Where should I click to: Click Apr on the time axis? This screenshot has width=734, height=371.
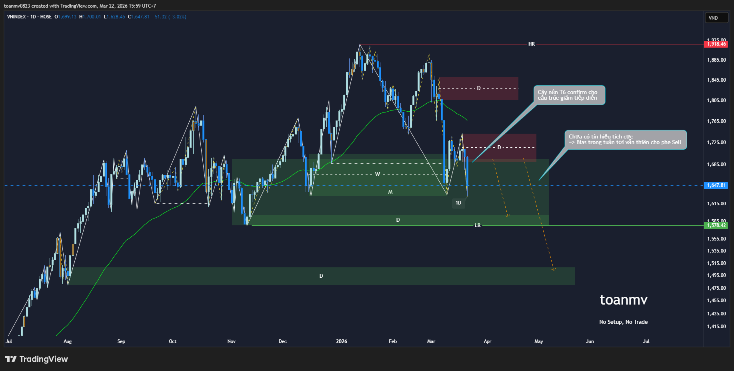pyautogui.click(x=487, y=341)
